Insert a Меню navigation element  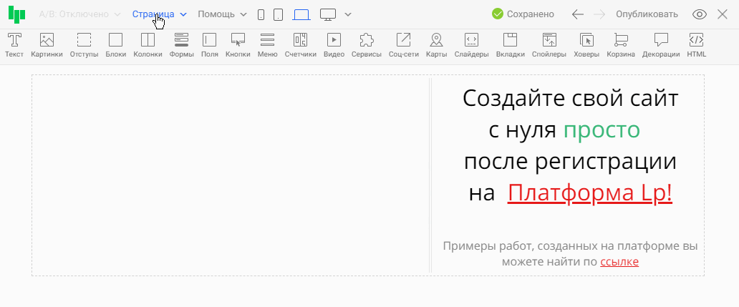pyautogui.click(x=267, y=45)
